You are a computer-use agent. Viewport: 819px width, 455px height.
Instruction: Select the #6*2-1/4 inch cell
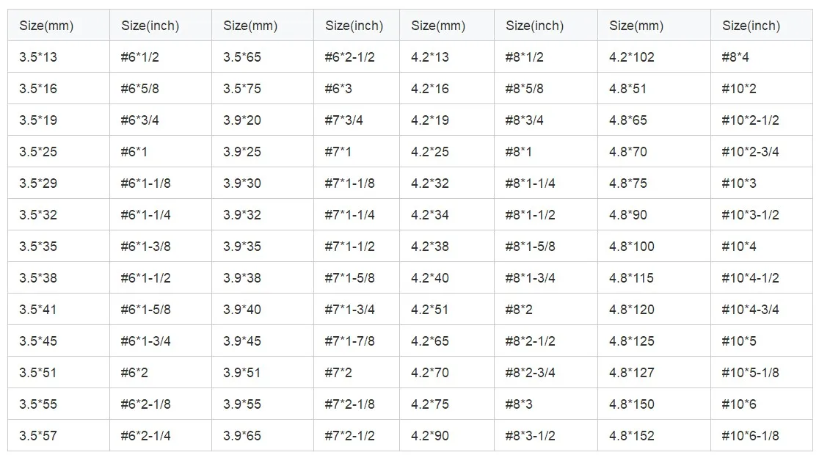tap(145, 435)
